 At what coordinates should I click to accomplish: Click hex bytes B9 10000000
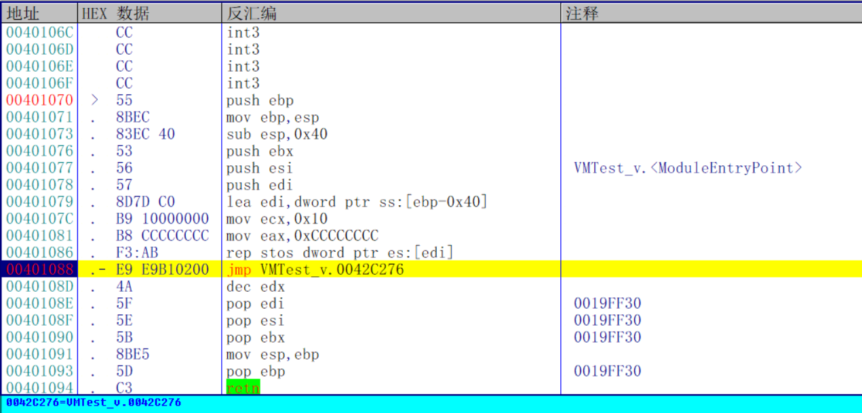162,219
